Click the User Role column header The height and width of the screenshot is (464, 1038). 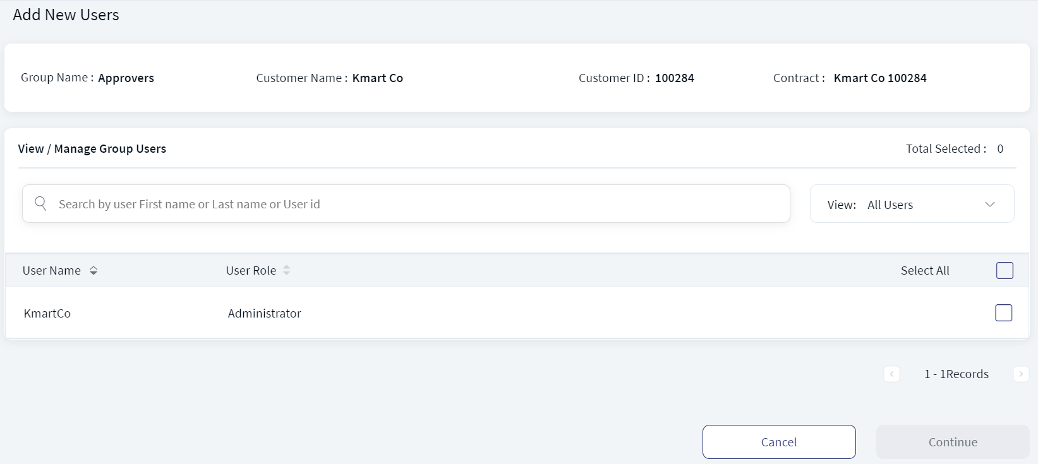point(251,270)
